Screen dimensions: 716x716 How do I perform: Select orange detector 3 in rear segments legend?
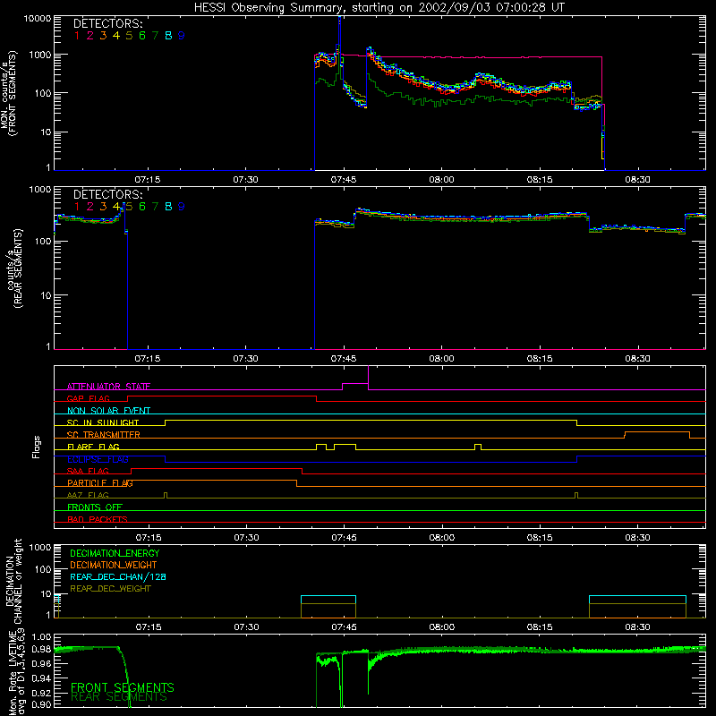[x=103, y=207]
